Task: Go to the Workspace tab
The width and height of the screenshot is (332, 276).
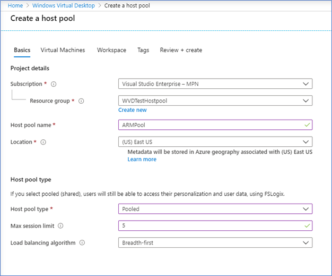Action: [x=111, y=50]
